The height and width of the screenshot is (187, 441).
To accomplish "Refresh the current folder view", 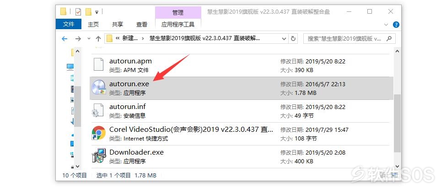I will click(x=293, y=38).
